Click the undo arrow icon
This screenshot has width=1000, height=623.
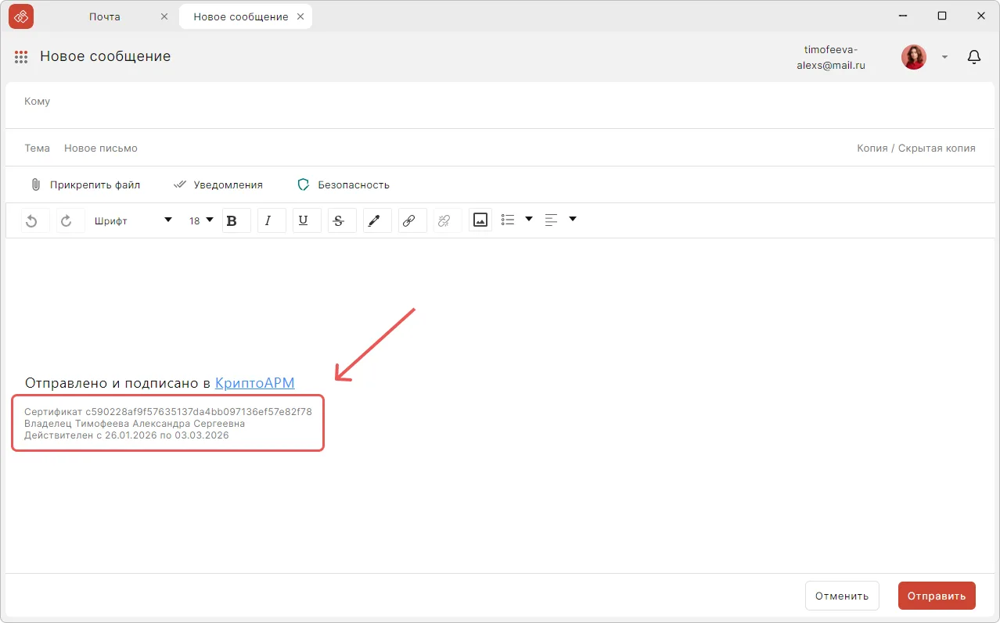[31, 221]
